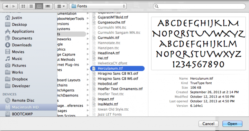This screenshot has width=249, height=131.
Task: Click the HeadlineA.ttf file icon
Action: click(94, 53)
